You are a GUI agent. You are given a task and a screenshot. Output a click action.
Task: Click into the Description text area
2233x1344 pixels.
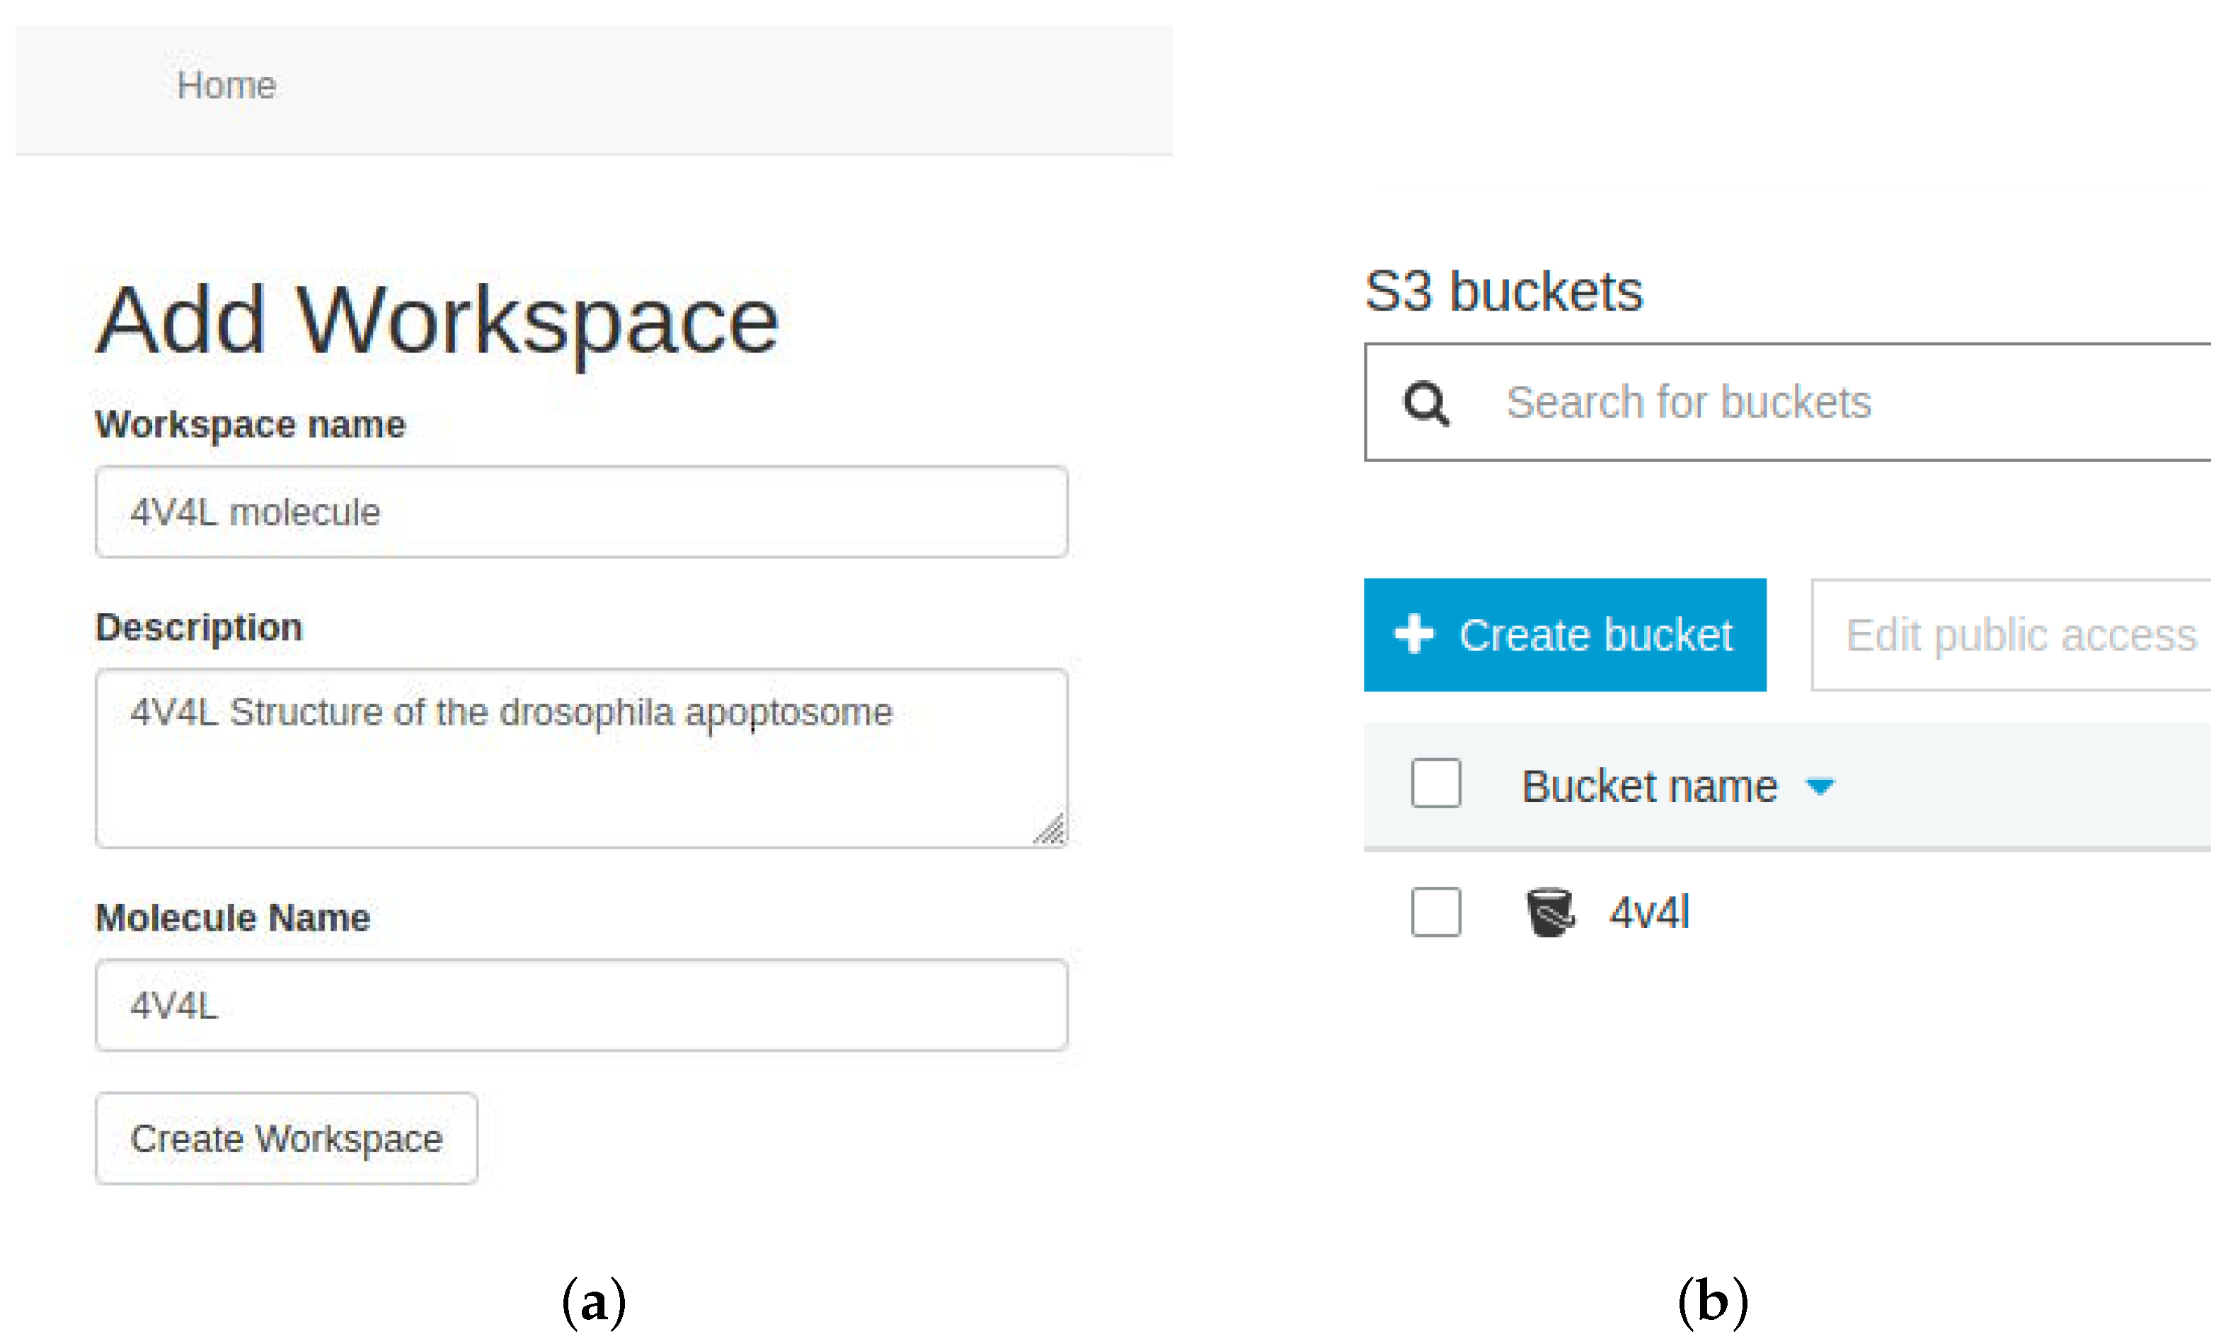coord(581,758)
